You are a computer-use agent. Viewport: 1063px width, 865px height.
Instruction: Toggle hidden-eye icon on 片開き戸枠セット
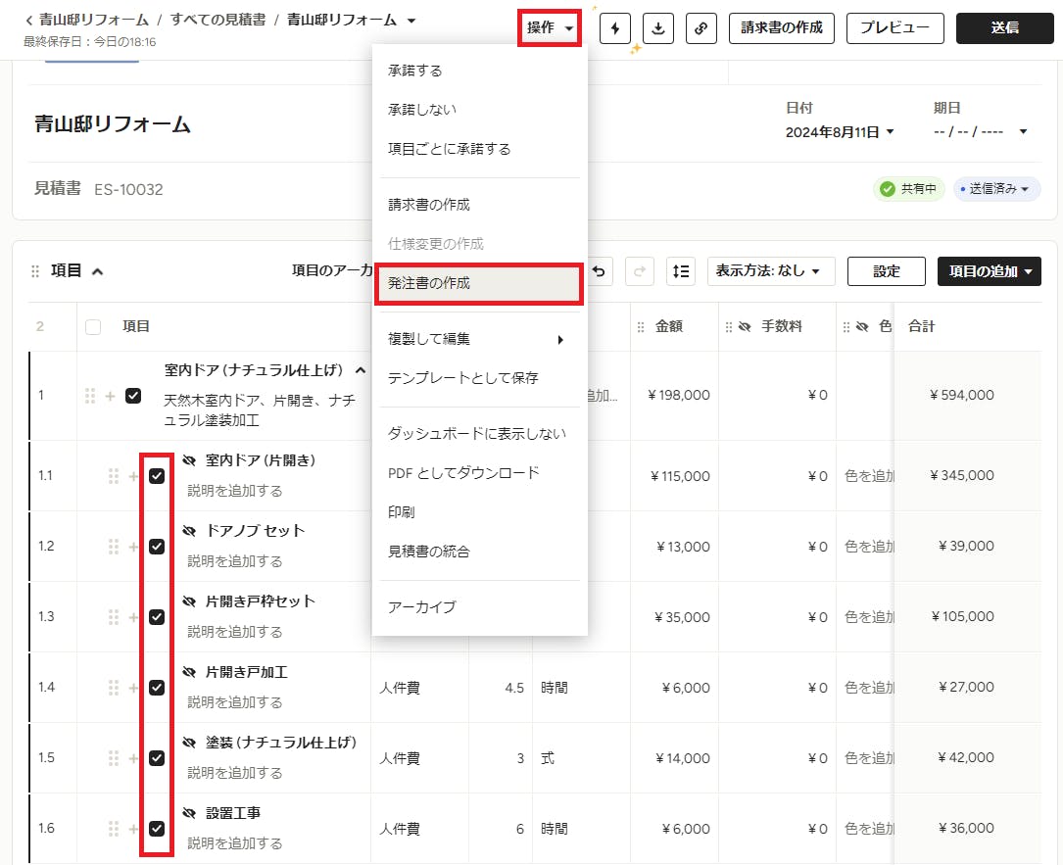click(189, 602)
